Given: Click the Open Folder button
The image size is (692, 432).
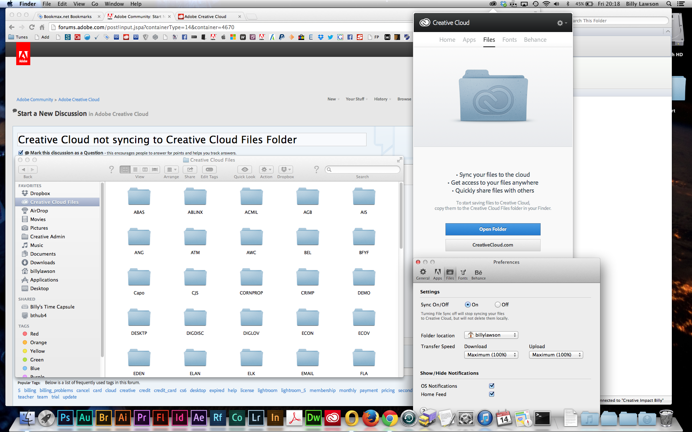Looking at the screenshot, I should [x=492, y=229].
